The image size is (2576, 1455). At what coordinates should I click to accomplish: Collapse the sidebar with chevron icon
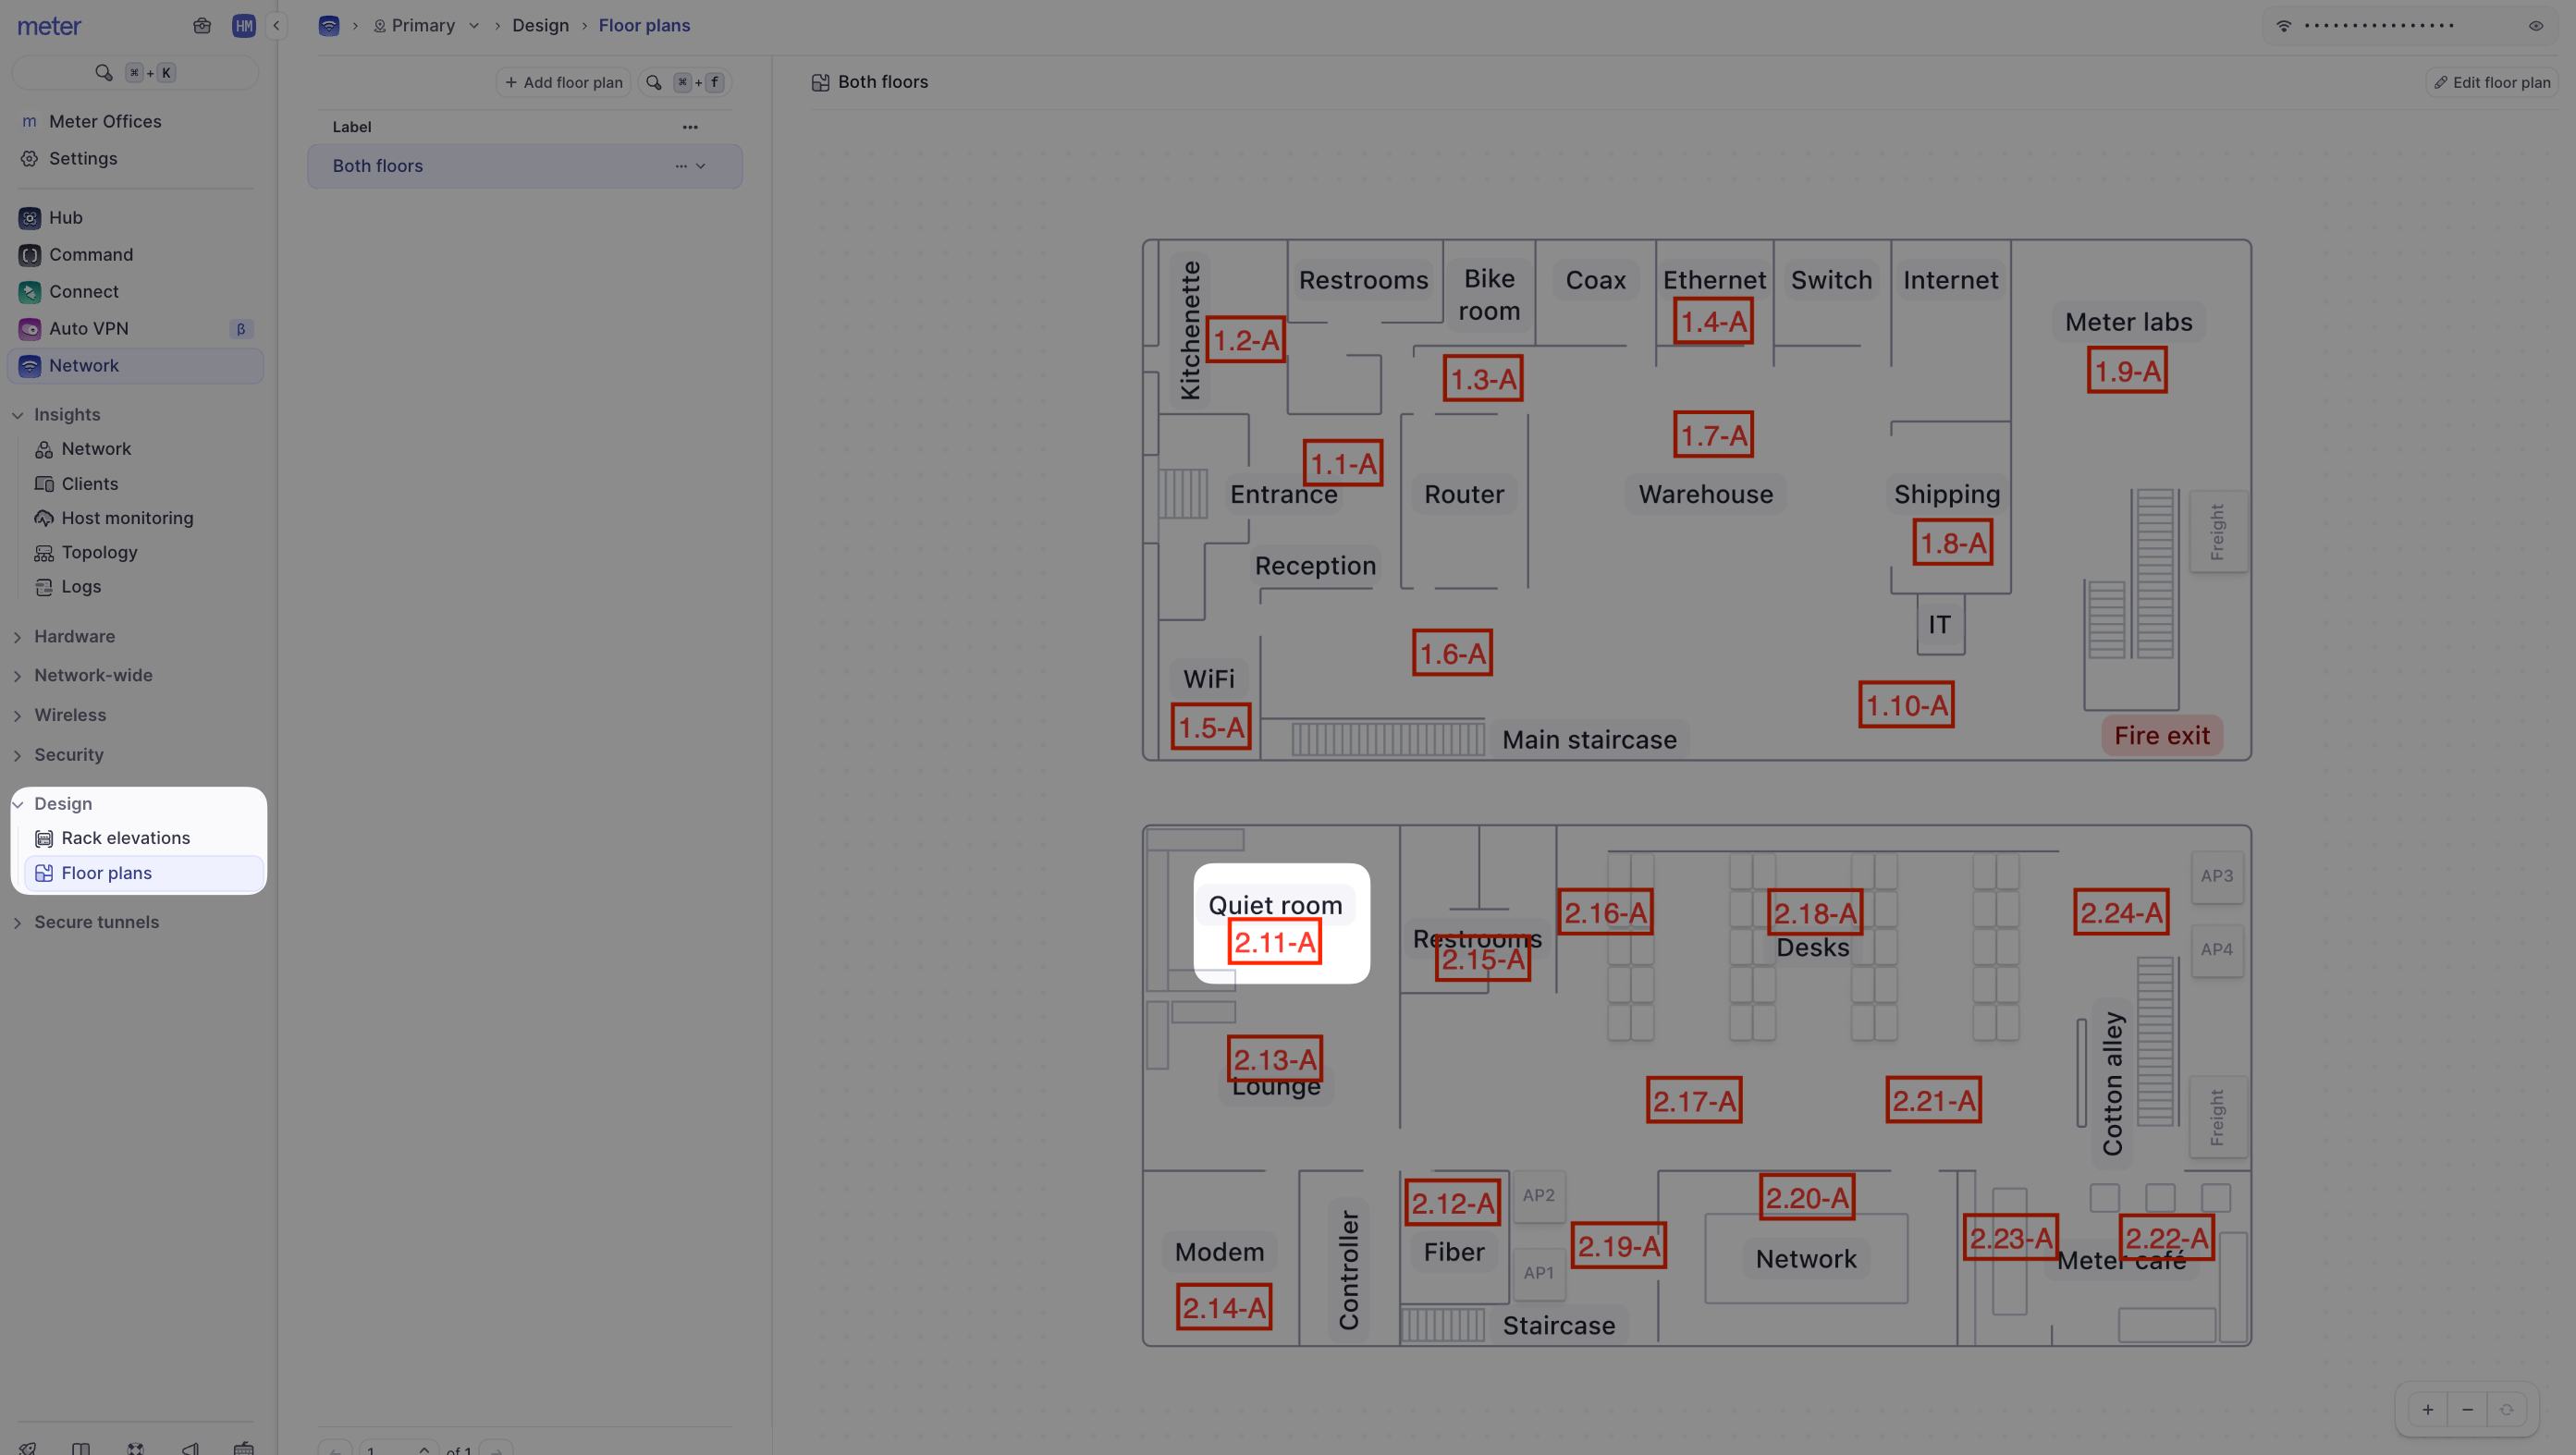[x=276, y=26]
